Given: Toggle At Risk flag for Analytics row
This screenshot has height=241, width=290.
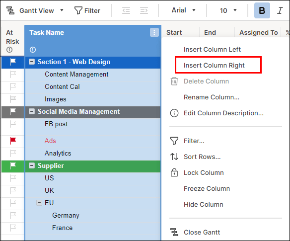Looking at the screenshot, I should coord(13,153).
